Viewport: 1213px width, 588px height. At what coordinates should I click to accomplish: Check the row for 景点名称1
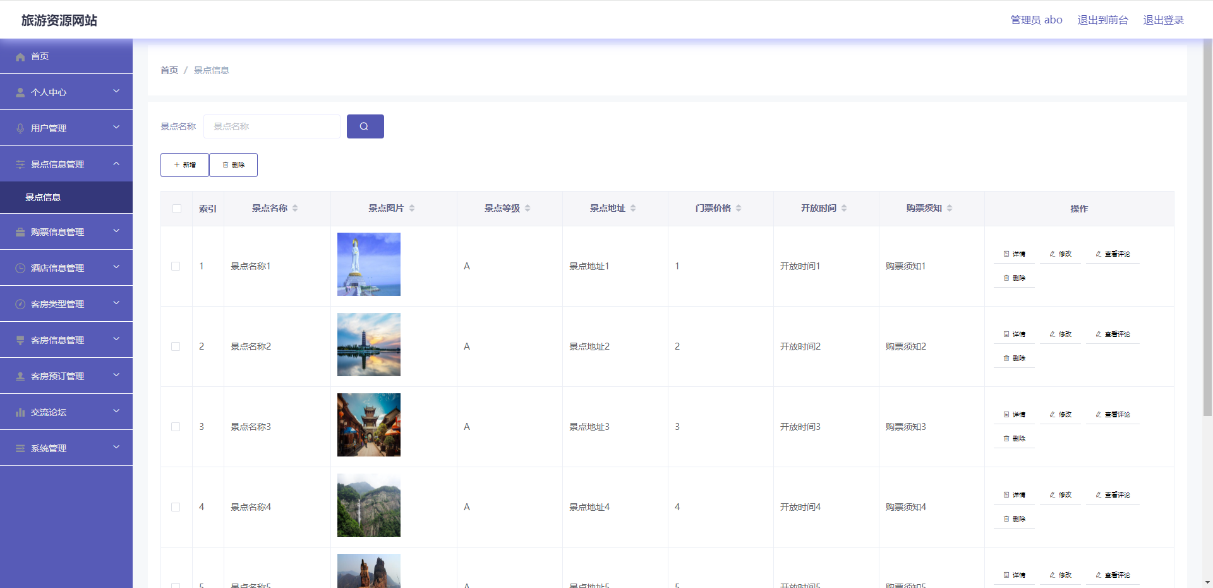tap(176, 266)
